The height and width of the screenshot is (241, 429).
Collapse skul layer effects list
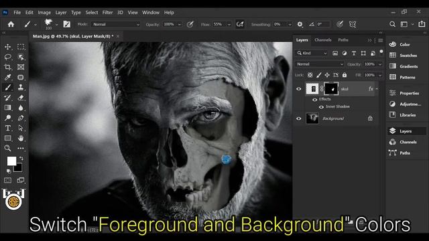click(377, 89)
